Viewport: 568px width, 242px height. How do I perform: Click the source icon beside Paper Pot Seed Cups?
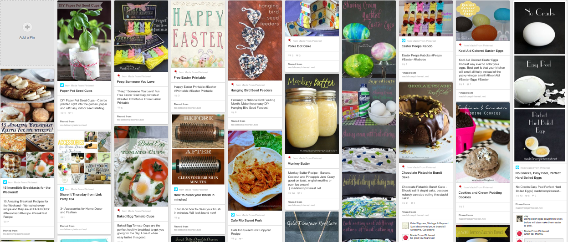coord(62,86)
